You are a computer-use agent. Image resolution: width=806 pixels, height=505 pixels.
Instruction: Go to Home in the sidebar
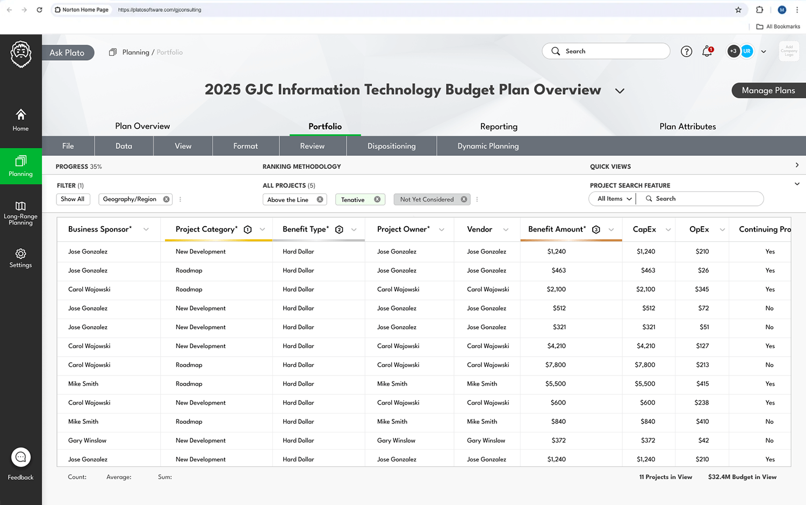click(20, 120)
